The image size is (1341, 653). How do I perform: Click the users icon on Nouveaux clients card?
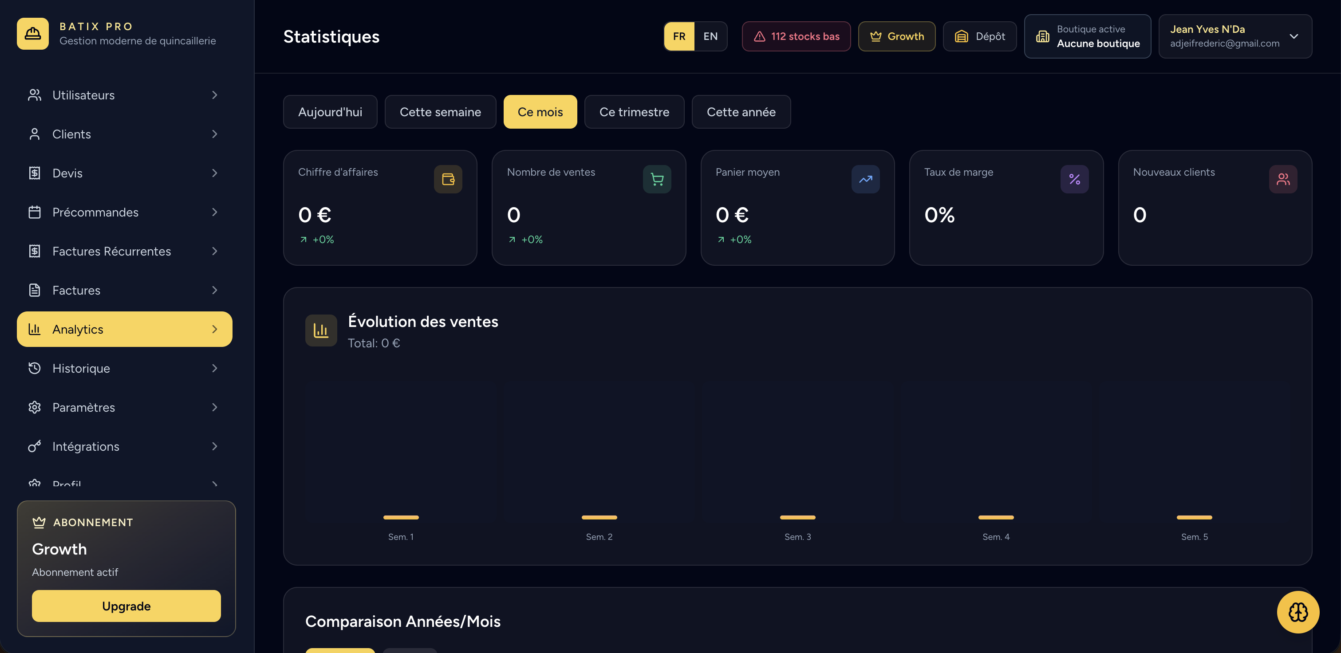1283,179
